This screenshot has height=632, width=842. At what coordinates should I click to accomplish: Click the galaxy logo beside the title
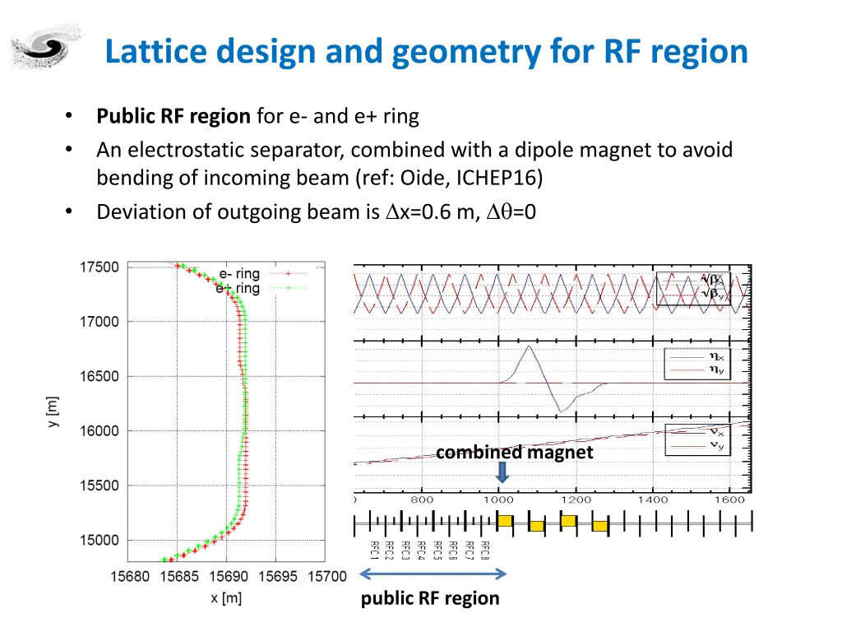pyautogui.click(x=45, y=47)
